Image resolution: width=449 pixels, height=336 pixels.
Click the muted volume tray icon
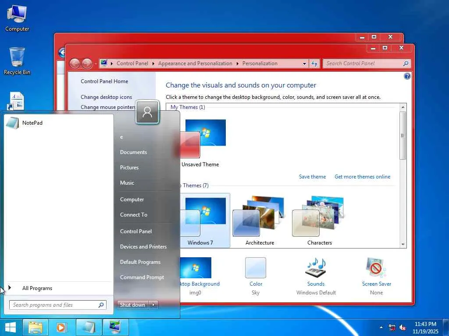point(403,327)
